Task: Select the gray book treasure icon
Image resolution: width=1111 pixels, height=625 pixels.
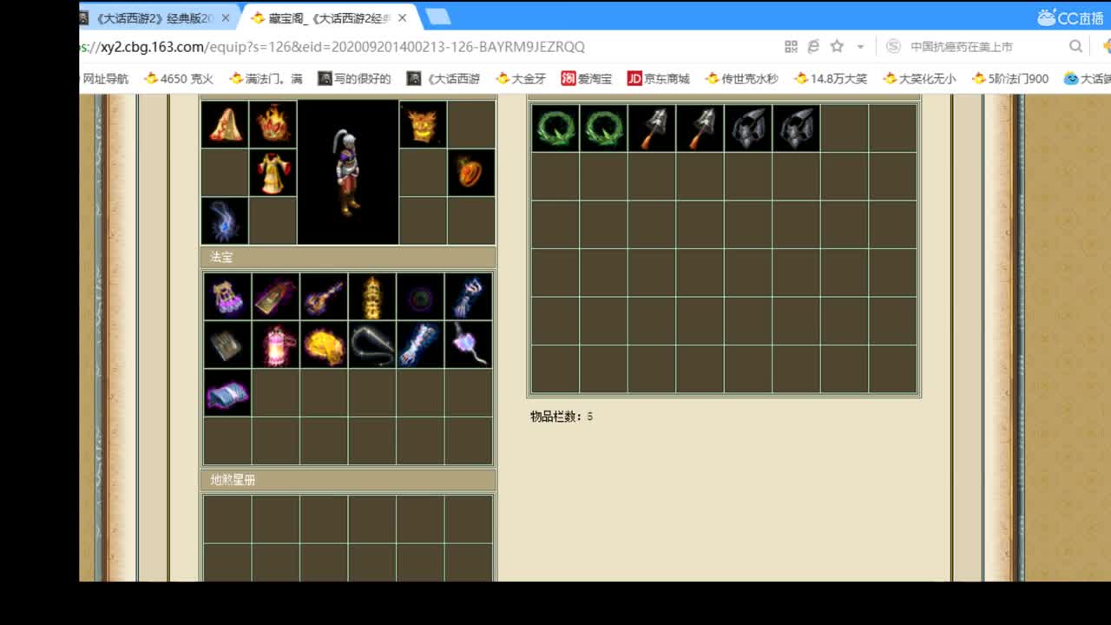Action: [227, 345]
